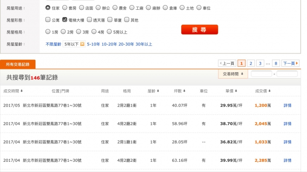Check the 華廈 checkbox
This screenshot has height=172, width=307.
tap(110, 20)
